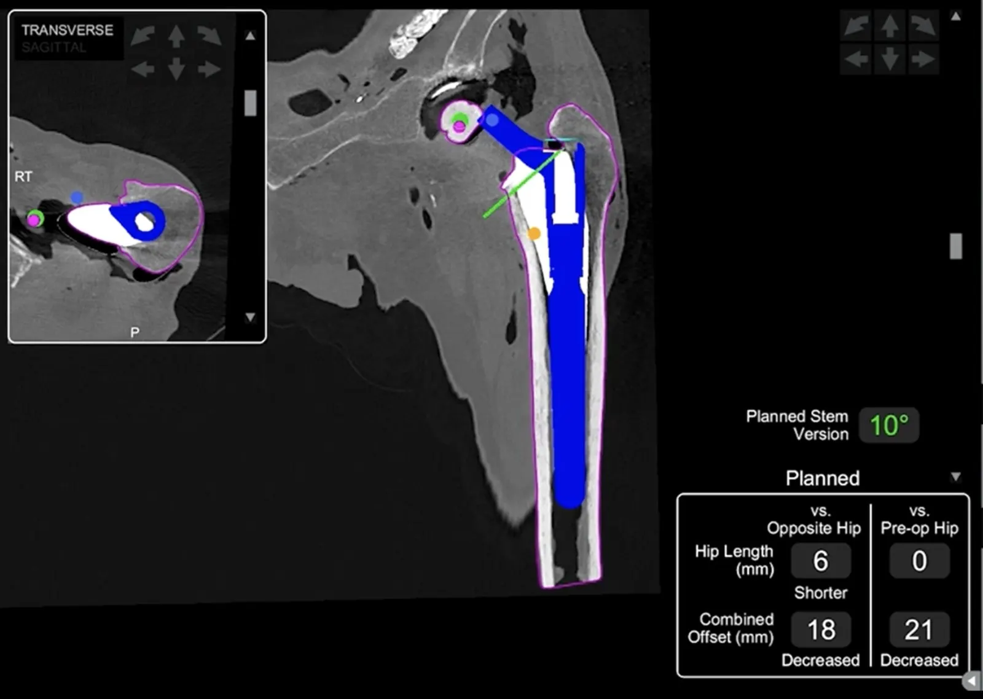Click the Hip Length value 0 versus Pre-op Hip
The image size is (983, 699).
919,561
